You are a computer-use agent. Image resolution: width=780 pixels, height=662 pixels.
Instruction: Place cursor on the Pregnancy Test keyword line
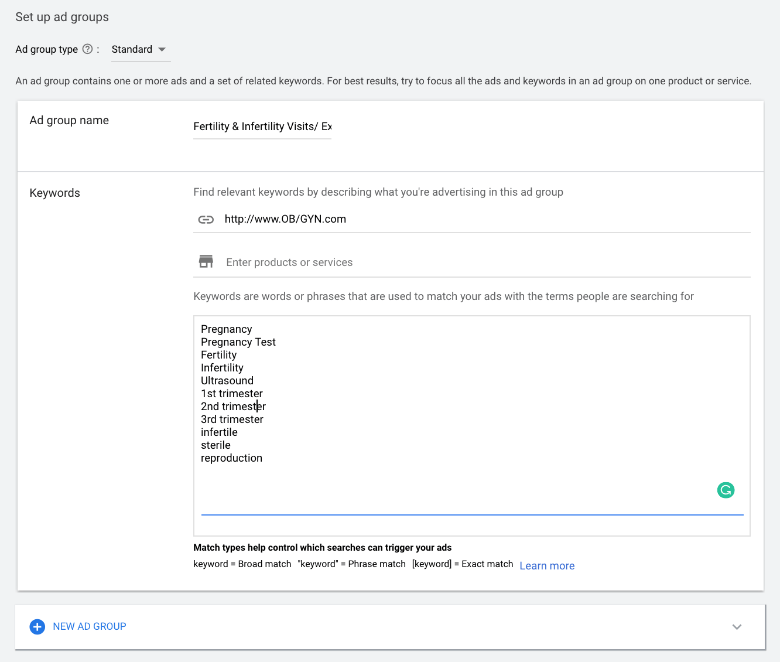pos(238,342)
